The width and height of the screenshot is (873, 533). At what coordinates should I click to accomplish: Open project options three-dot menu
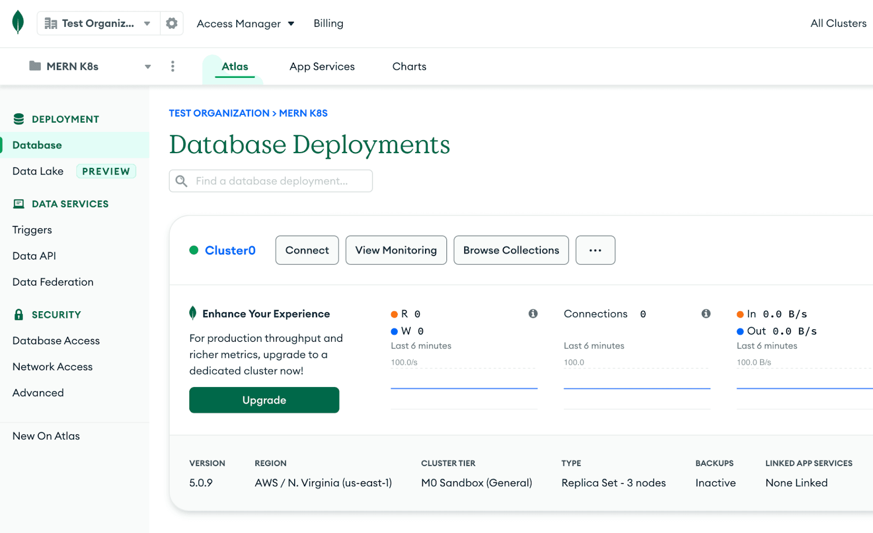click(172, 66)
